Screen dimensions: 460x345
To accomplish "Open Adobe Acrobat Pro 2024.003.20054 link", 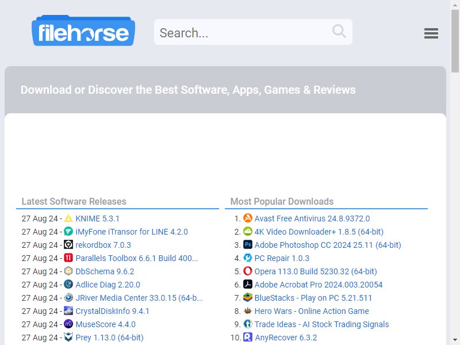I will 319,285.
